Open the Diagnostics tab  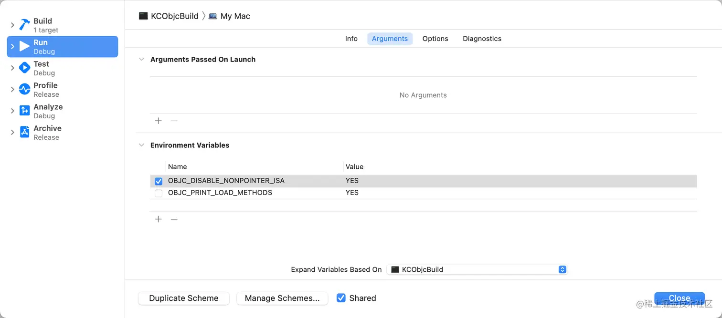pos(482,39)
